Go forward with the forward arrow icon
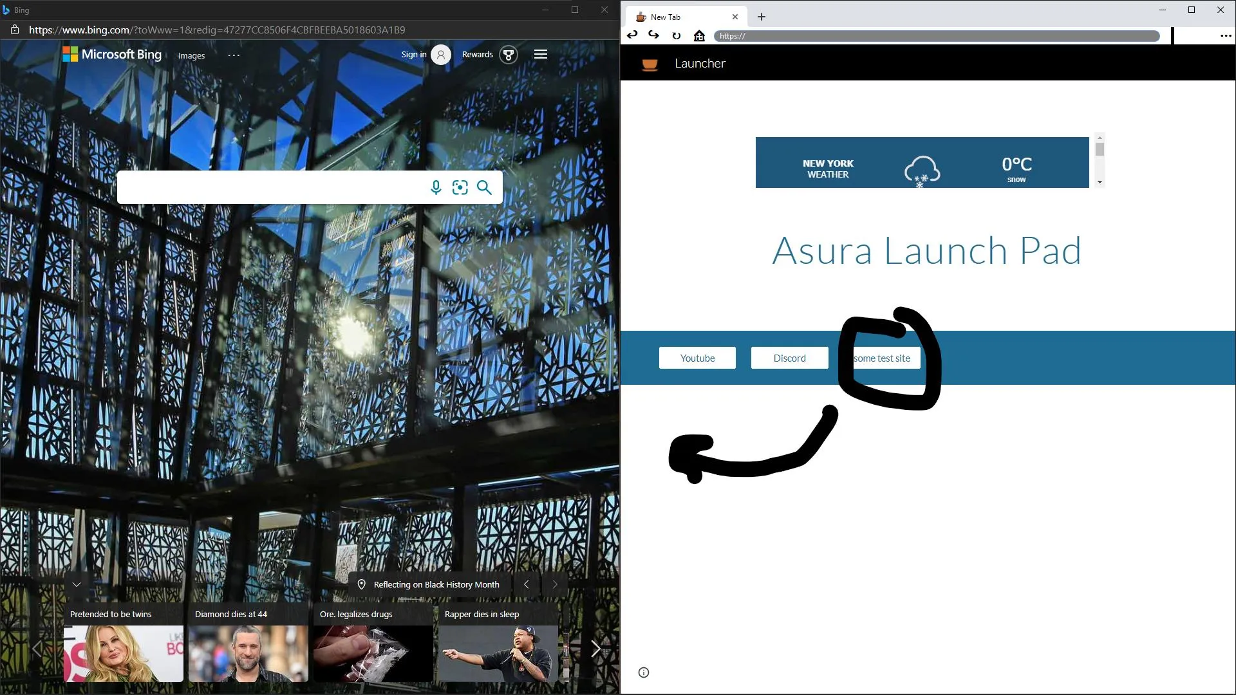This screenshot has width=1236, height=695. [653, 35]
